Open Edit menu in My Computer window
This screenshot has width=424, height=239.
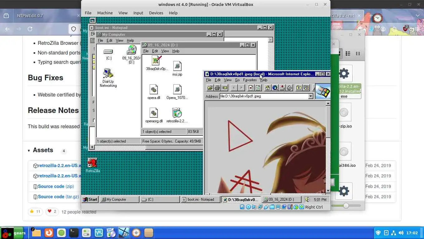(x=109, y=40)
